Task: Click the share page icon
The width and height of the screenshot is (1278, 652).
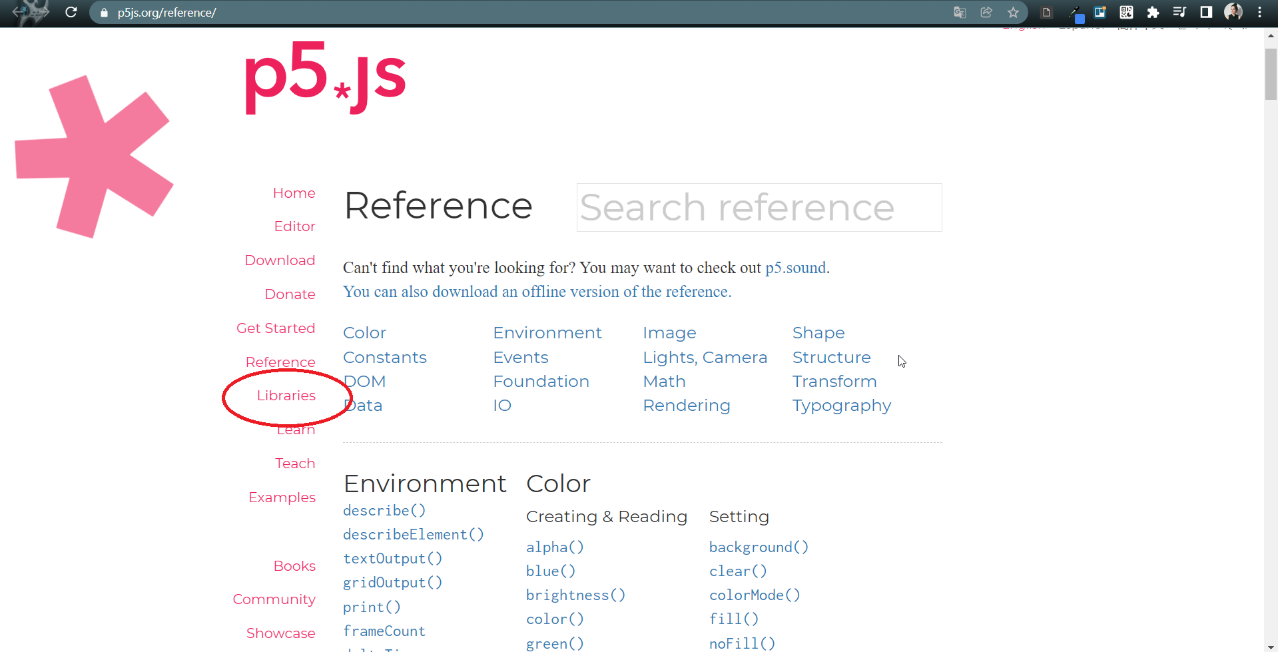Action: (x=986, y=12)
